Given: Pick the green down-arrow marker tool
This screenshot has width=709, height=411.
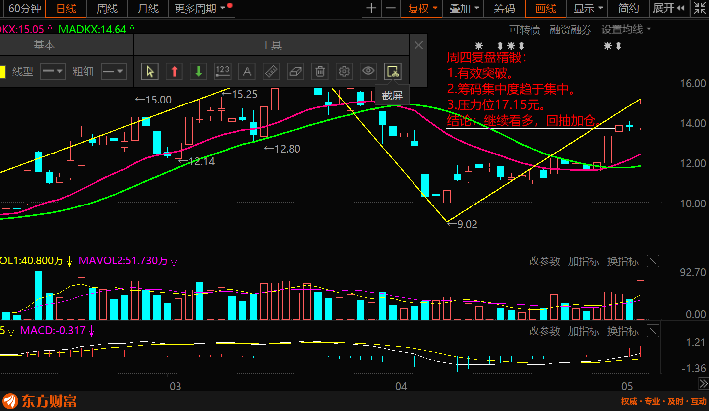Looking at the screenshot, I should (198, 71).
